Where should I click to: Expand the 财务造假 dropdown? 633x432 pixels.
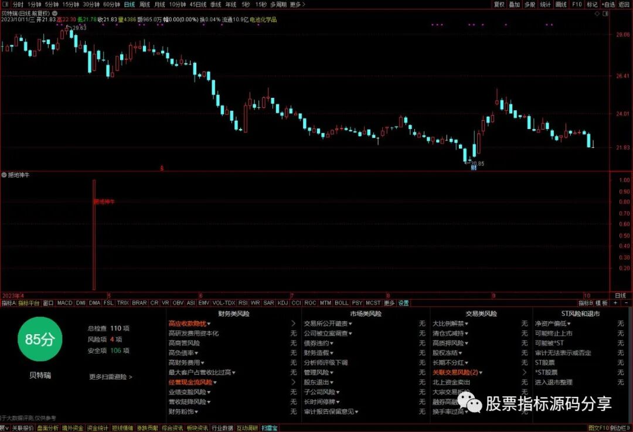[x=318, y=353]
